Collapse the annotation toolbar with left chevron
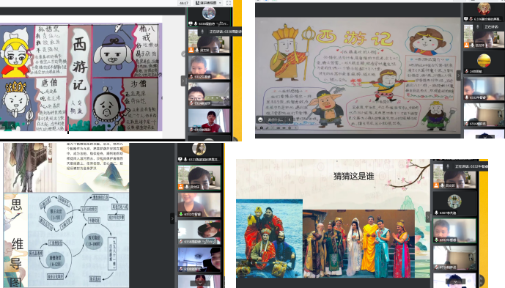Image resolution: width=505 pixels, height=288 pixels. pos(290,119)
